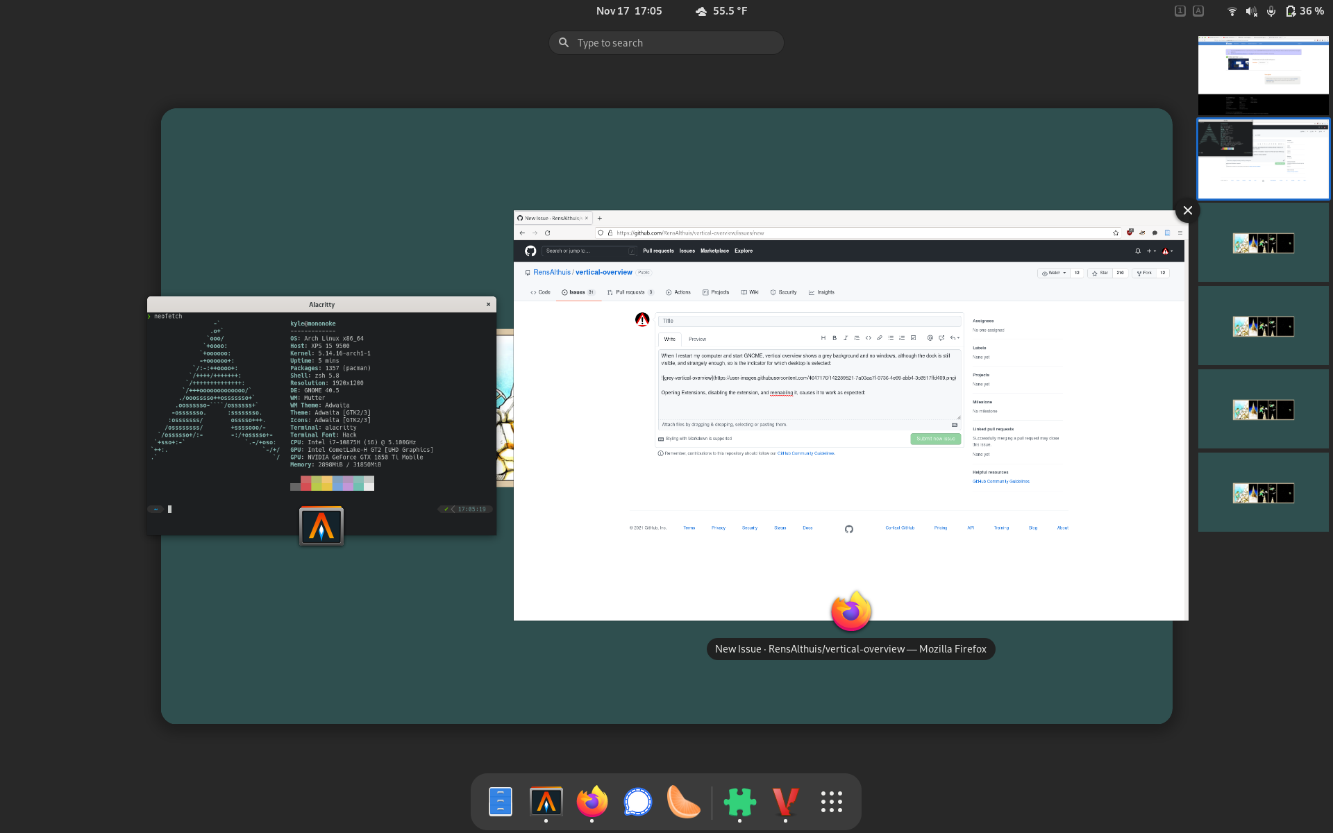
Task: Insert a quote block using the quote icon
Action: point(857,338)
